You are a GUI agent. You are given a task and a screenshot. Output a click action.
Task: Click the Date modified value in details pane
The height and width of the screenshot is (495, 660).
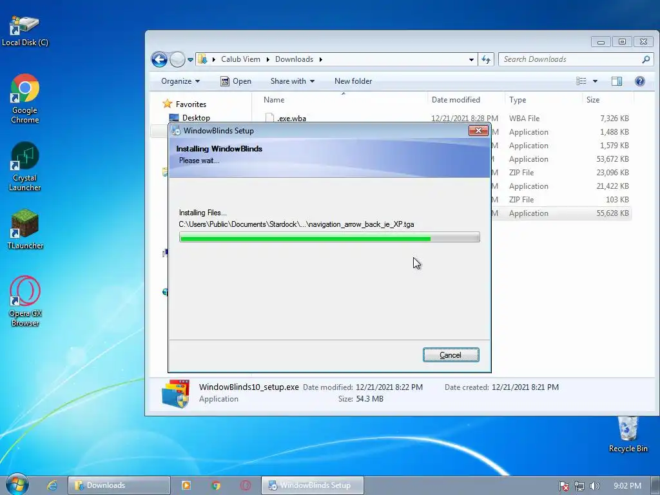coord(389,387)
